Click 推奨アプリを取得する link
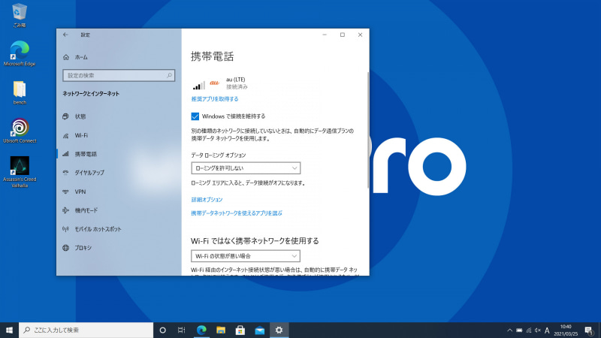 click(215, 99)
